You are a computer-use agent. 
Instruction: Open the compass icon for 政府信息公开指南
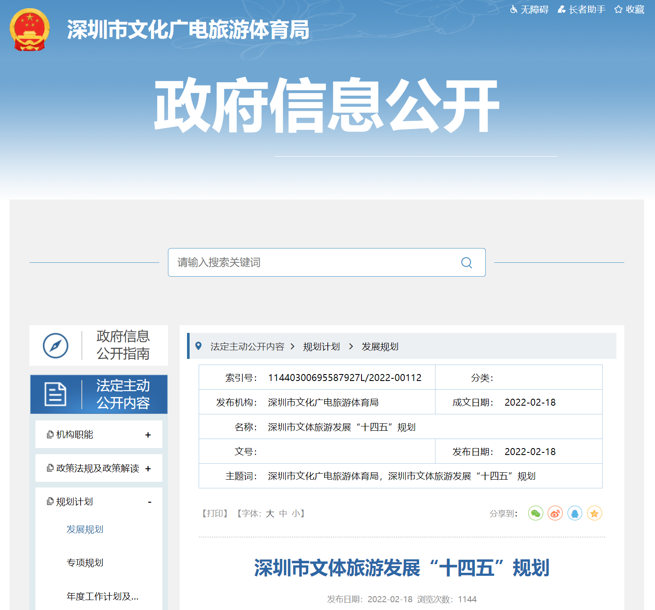tap(55, 345)
